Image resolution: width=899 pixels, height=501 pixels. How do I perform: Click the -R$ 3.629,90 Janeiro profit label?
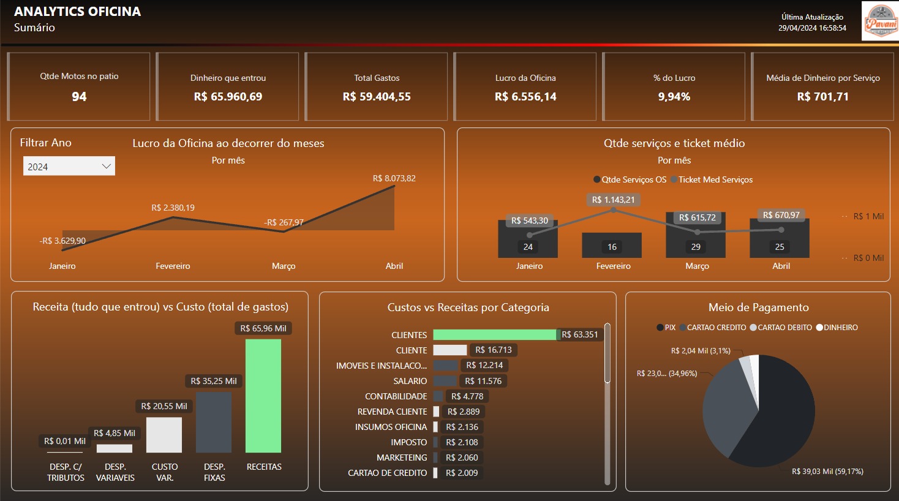point(62,241)
